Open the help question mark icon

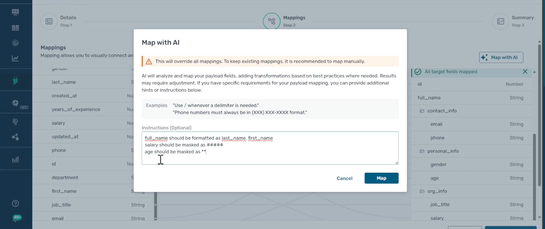click(15, 203)
